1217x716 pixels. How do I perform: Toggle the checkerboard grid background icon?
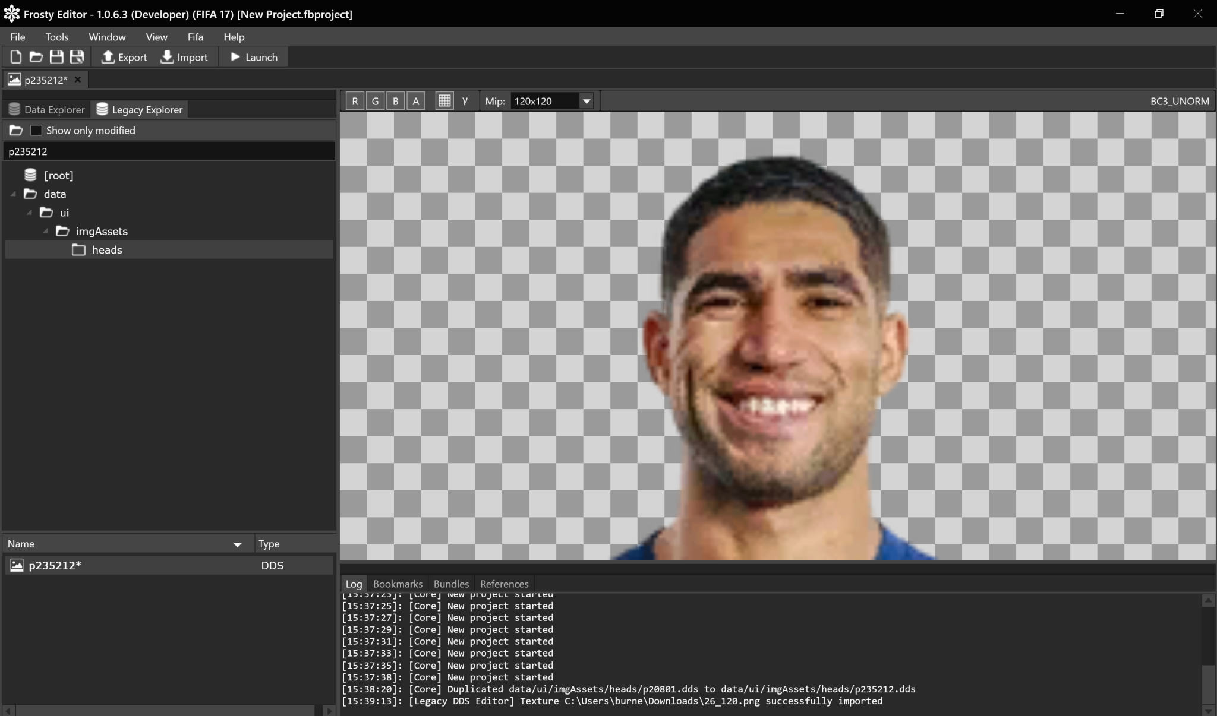click(444, 101)
